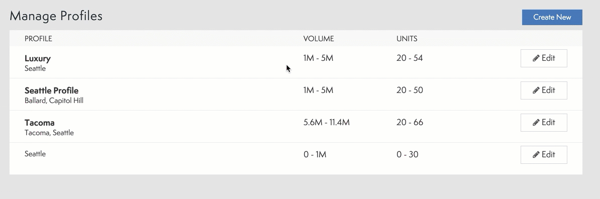This screenshot has width=600, height=199.
Task: Open the Luxury profile name
Action: point(38,59)
